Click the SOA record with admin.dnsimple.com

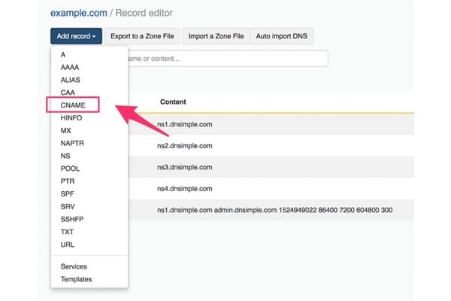click(271, 210)
